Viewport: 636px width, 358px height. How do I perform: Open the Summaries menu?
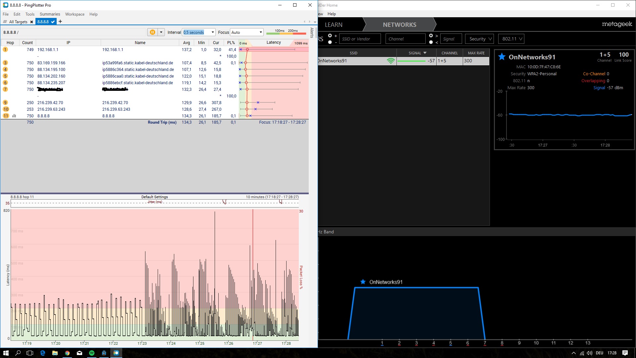(50, 14)
